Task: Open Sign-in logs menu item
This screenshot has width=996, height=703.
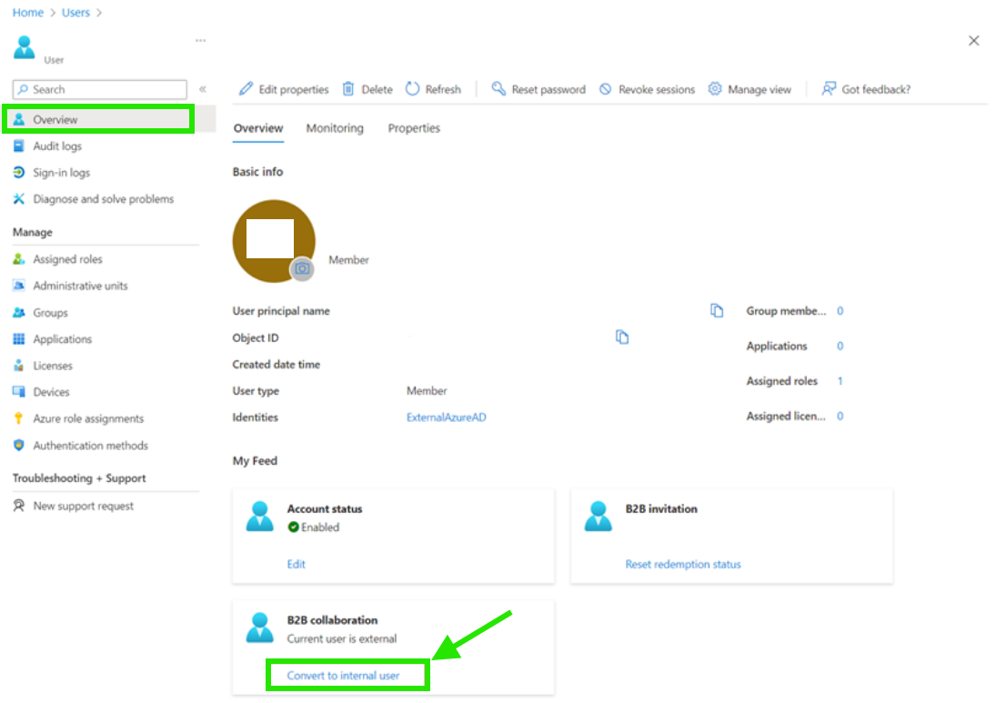Action: pyautogui.click(x=62, y=173)
